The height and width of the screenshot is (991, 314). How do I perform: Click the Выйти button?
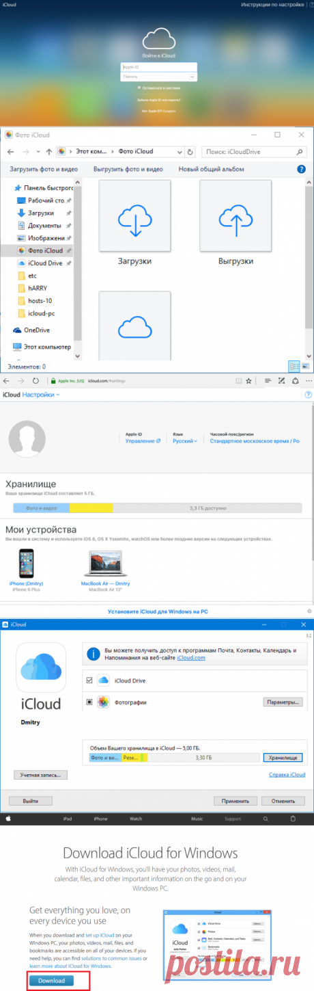(x=30, y=800)
